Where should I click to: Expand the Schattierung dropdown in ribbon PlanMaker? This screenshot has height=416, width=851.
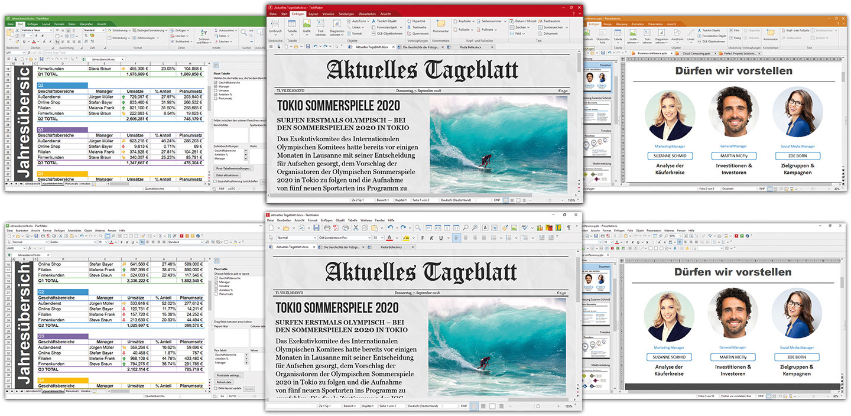[129, 30]
